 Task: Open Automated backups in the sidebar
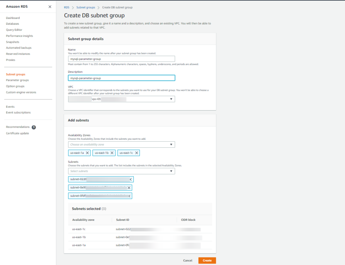(x=19, y=48)
